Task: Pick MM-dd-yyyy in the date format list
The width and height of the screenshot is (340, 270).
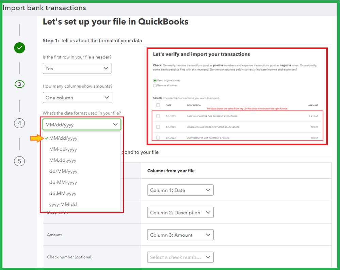Action: point(63,149)
